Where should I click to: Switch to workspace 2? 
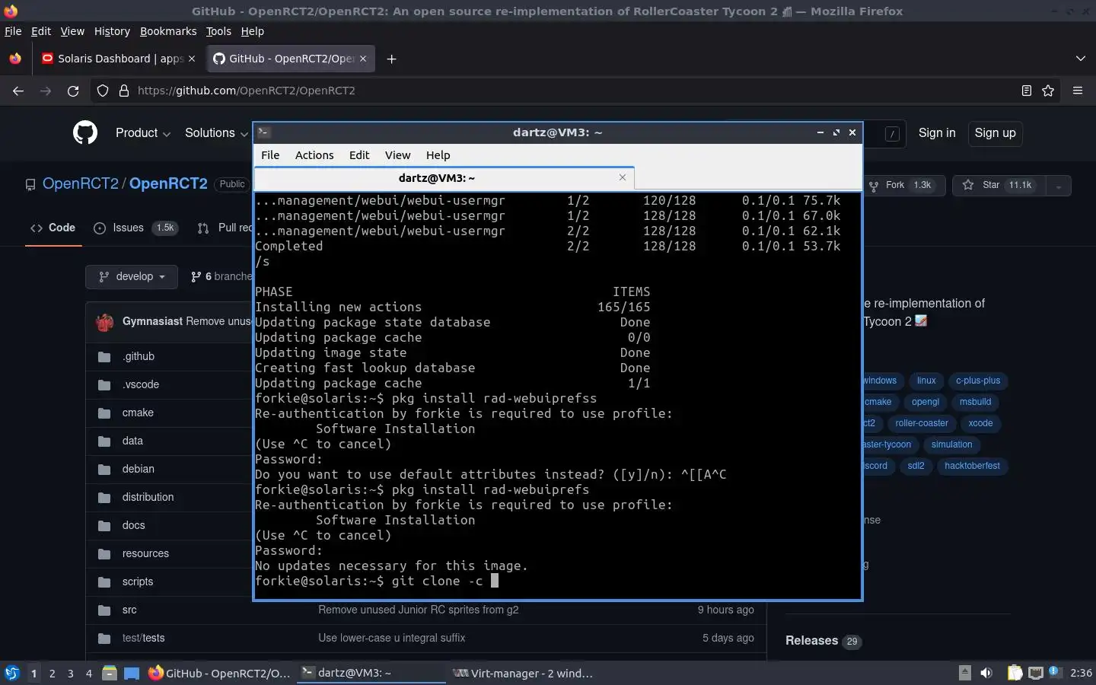(52, 673)
